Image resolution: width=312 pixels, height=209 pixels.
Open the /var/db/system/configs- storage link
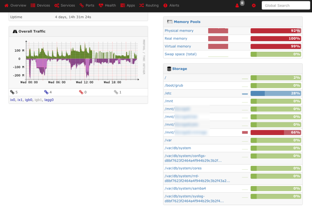click(x=193, y=158)
